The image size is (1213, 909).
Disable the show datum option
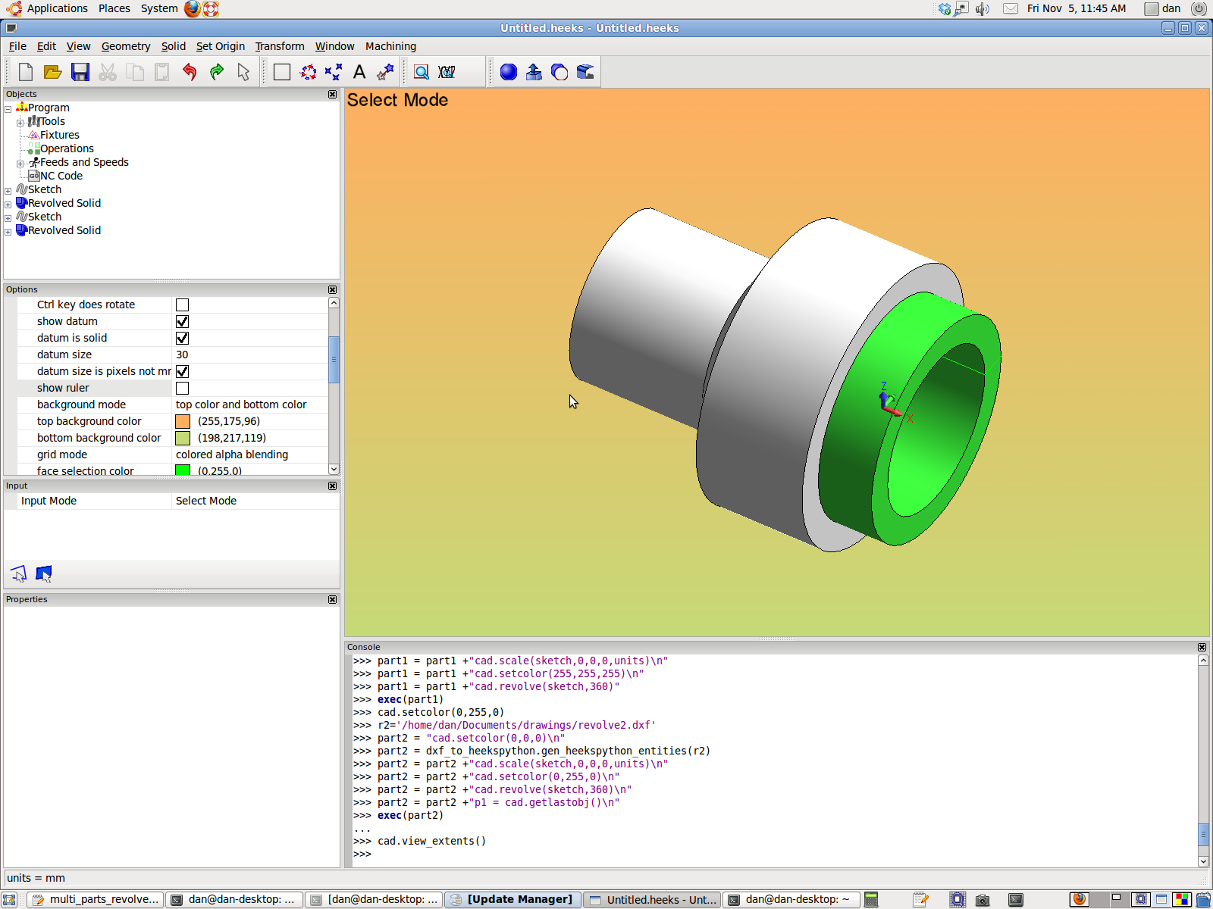coord(182,321)
